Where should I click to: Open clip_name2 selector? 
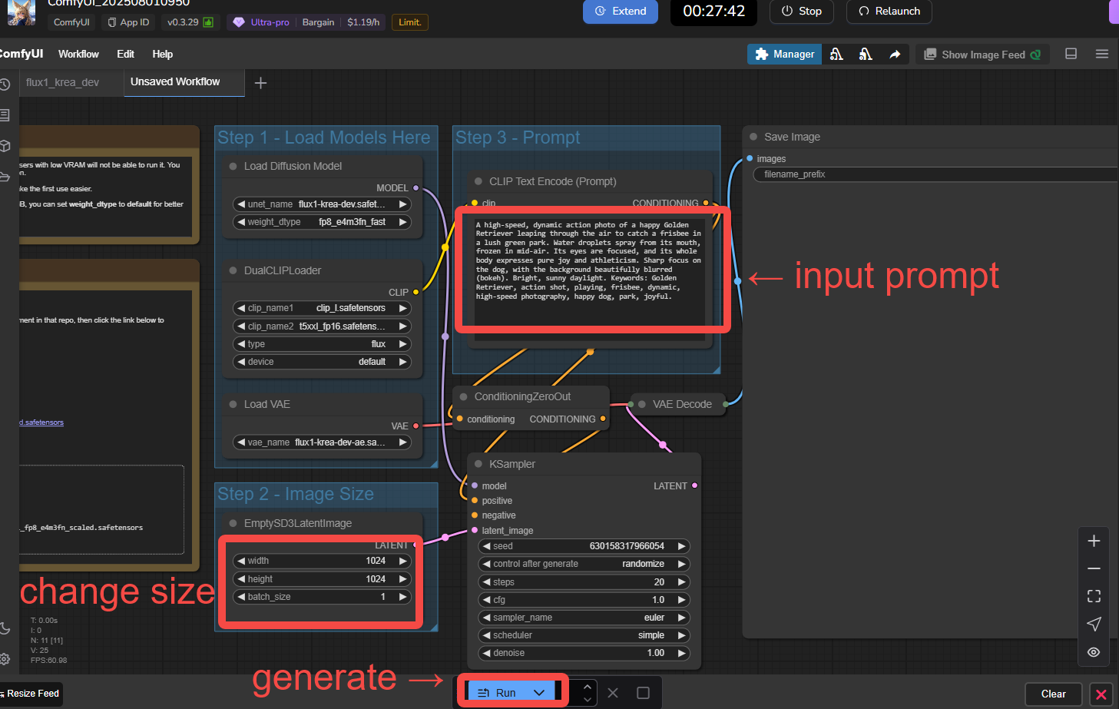click(323, 326)
